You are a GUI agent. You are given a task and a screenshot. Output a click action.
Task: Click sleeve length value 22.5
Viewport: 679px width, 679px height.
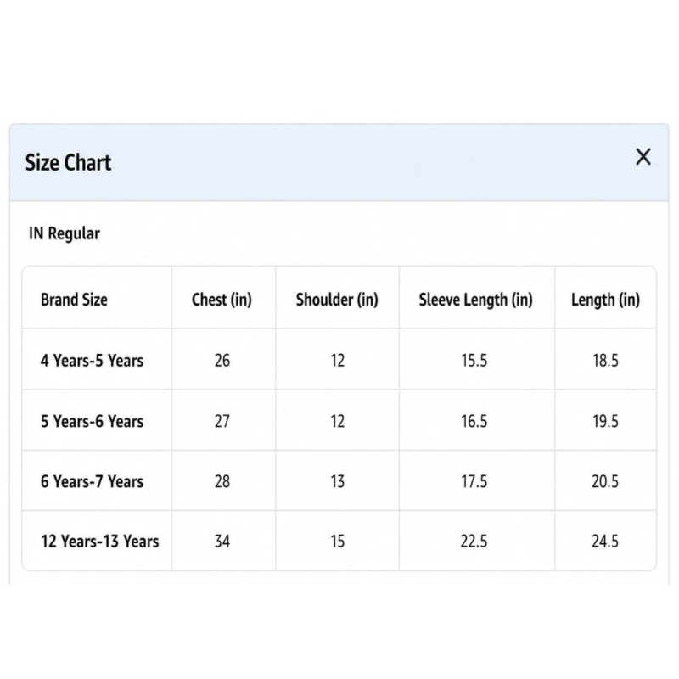(474, 542)
